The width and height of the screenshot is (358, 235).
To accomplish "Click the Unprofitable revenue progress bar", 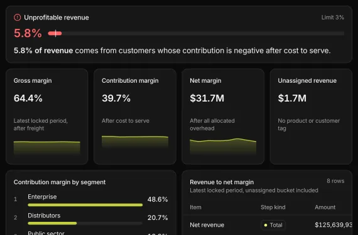I will pos(196,33).
